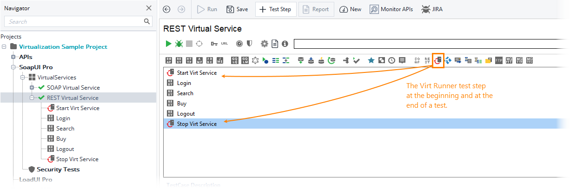Image resolution: width=570 pixels, height=189 pixels.
Task: Close the Navigator panel
Action: [x=149, y=8]
